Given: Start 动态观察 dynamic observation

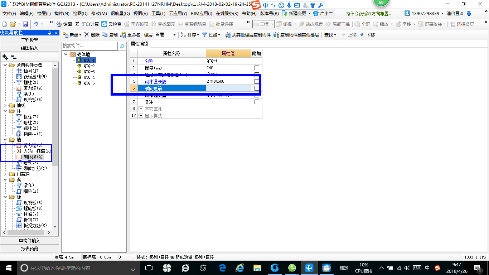Looking at the screenshot, I should [311, 24].
